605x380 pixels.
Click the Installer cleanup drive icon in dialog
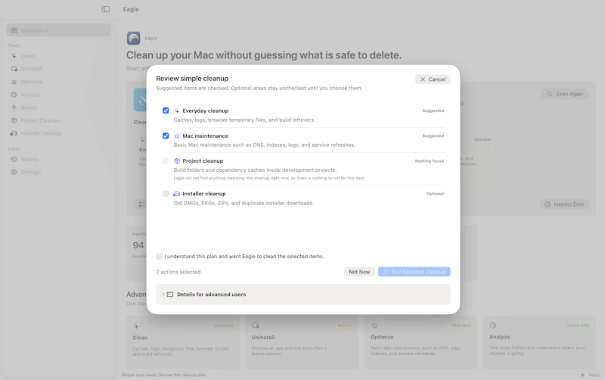click(x=176, y=194)
